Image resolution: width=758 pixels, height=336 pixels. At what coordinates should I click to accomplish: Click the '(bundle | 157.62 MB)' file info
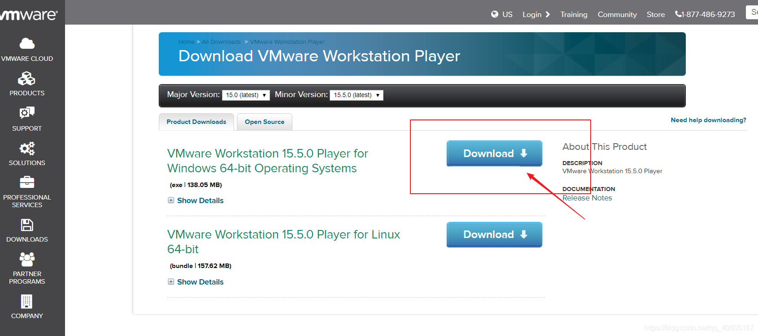pyautogui.click(x=200, y=266)
